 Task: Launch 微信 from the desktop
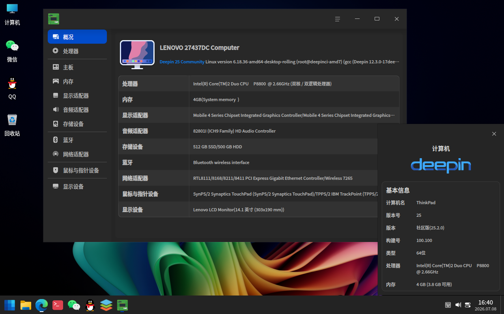click(12, 51)
